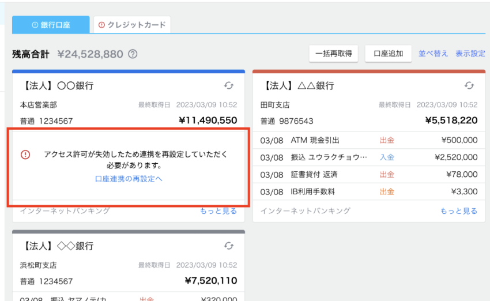Click the 【法人】△△銀行 account title
490x301 pixels.
tap(297, 86)
